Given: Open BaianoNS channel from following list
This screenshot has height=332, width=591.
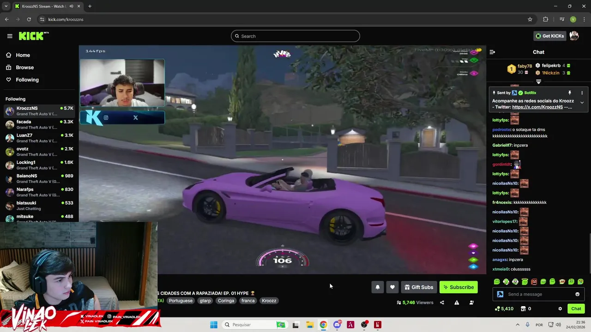Looking at the screenshot, I should click(x=39, y=178).
